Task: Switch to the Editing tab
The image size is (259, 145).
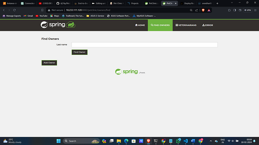Action: pos(99,3)
